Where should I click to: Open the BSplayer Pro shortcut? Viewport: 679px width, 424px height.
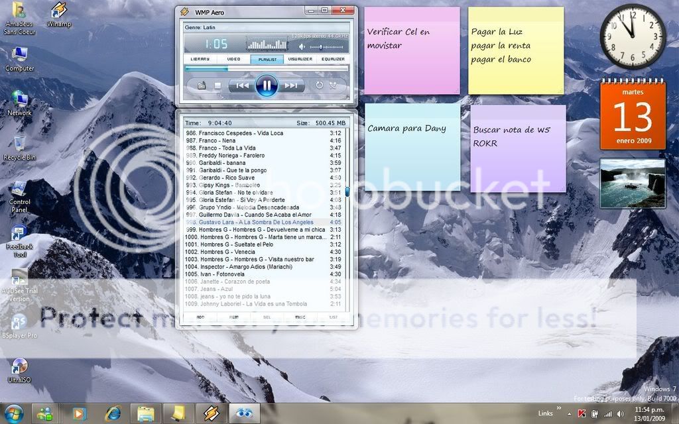coord(19,326)
